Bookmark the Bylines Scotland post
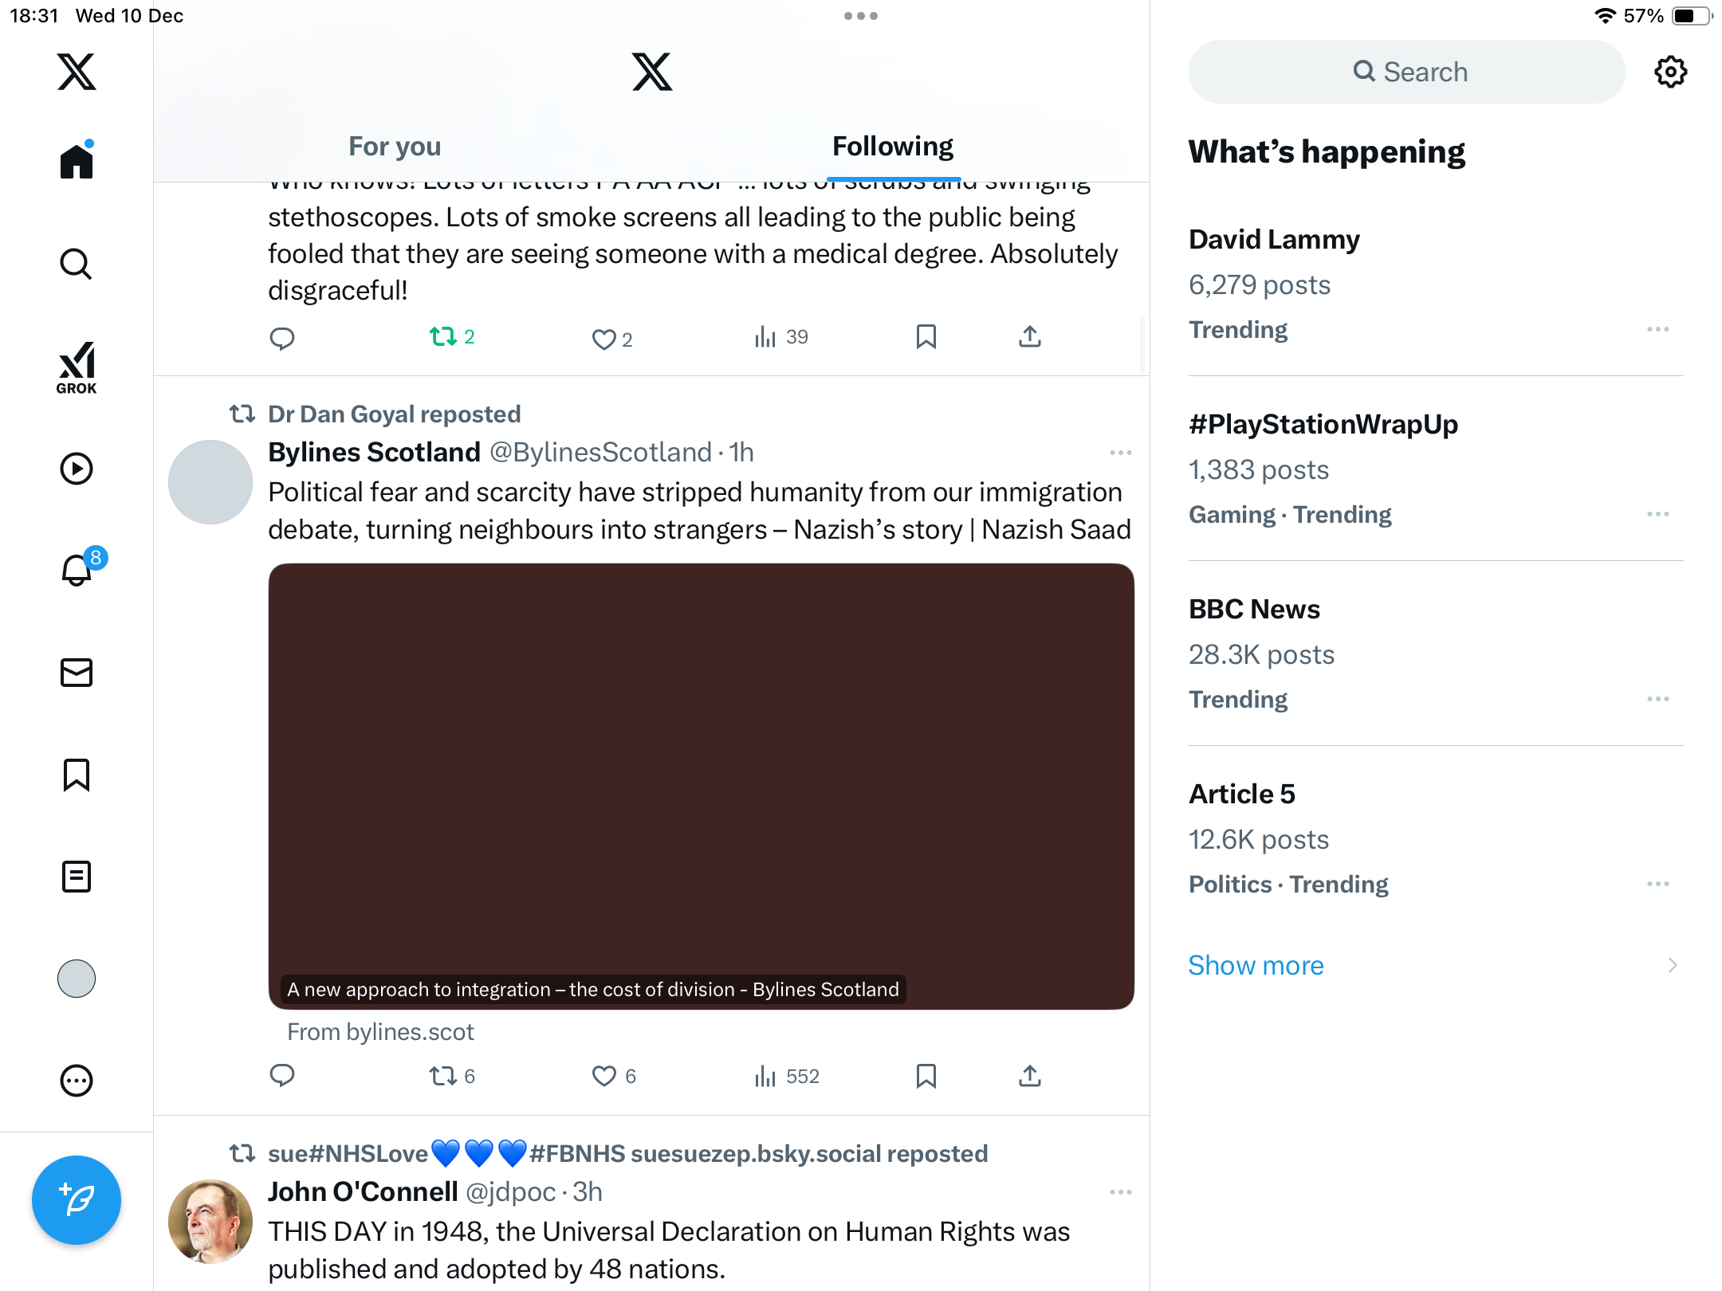Viewport: 1722px width, 1291px height. [926, 1077]
